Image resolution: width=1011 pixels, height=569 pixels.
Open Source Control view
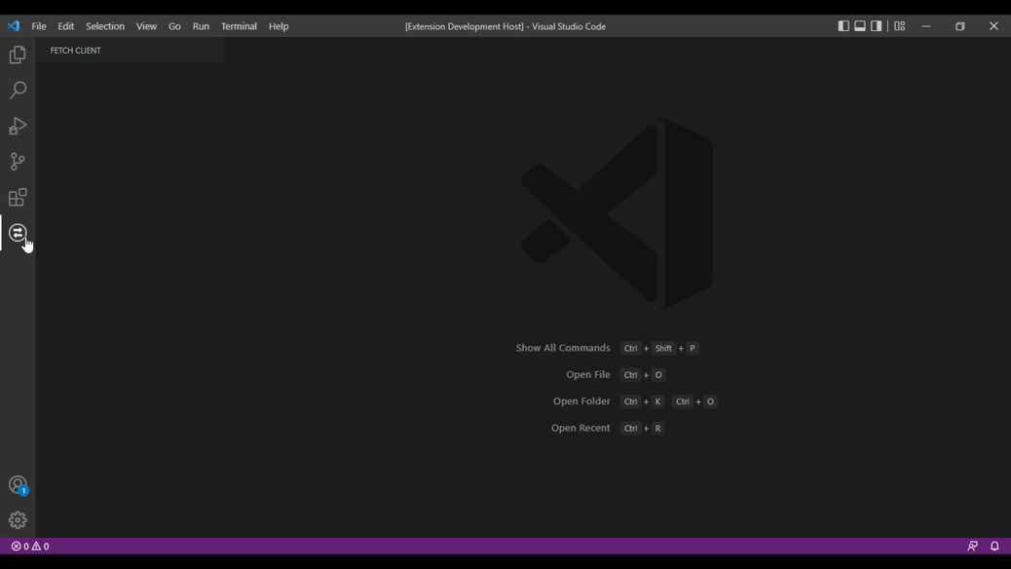coord(18,162)
